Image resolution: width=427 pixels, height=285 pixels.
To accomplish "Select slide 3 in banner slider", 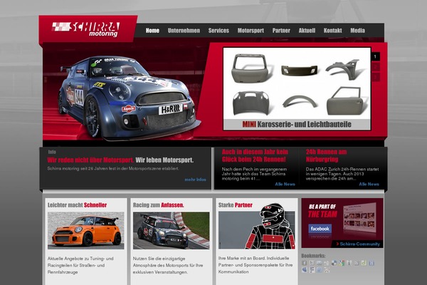I will click(x=375, y=77).
